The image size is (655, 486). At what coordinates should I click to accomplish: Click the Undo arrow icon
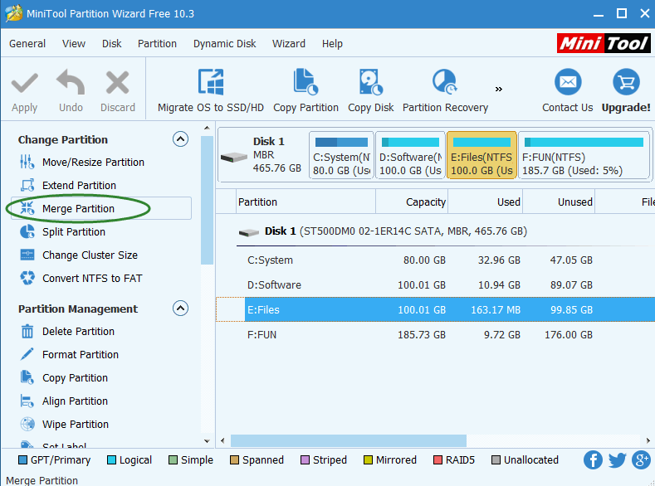(x=71, y=82)
